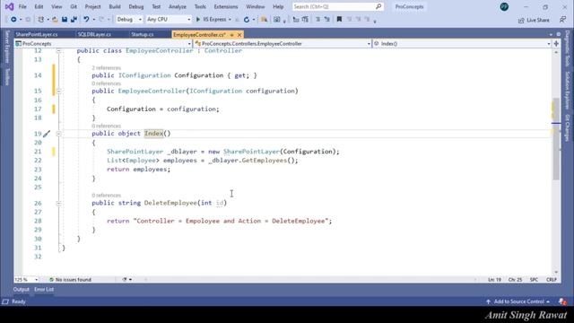Open the Error List panel tab
Screen dimensions: 574x323
[x=44, y=290]
